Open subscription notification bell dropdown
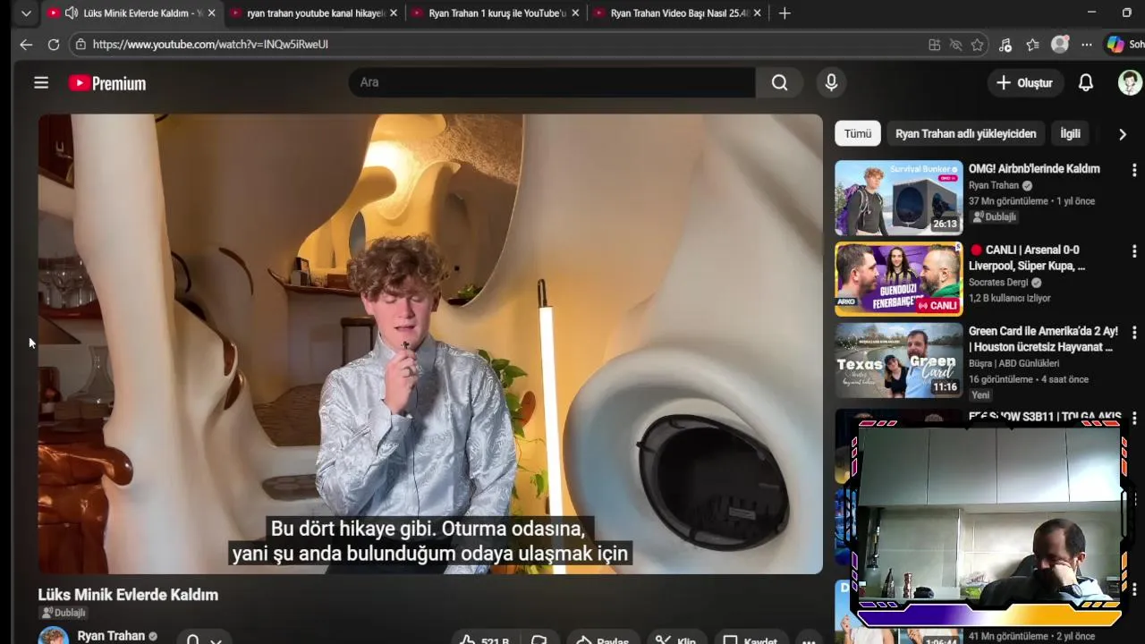 [x=203, y=639]
